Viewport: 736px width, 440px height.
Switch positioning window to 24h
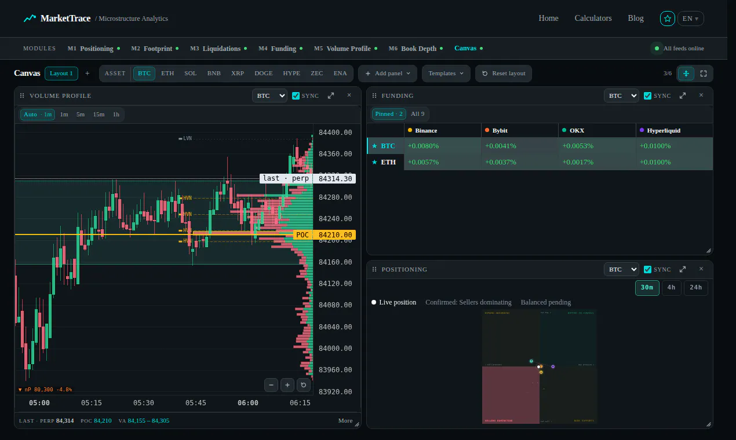(696, 287)
